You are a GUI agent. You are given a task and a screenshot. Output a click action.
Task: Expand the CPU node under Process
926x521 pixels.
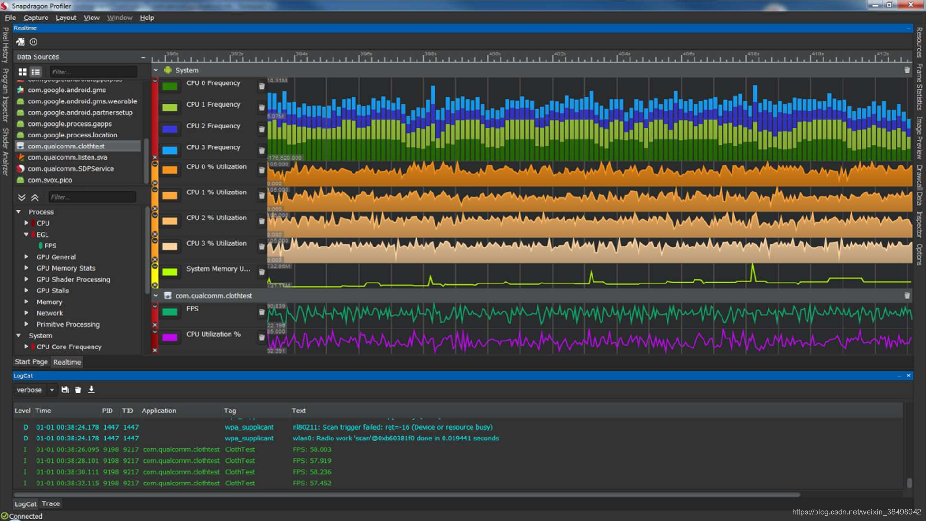coord(26,223)
